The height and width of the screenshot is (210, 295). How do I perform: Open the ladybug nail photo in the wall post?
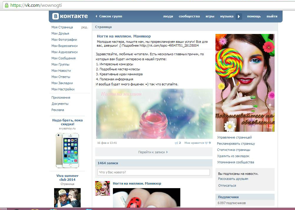pos(147,198)
